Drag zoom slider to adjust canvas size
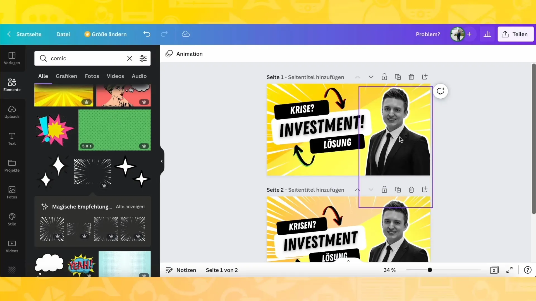The image size is (536, 301). (x=429, y=270)
